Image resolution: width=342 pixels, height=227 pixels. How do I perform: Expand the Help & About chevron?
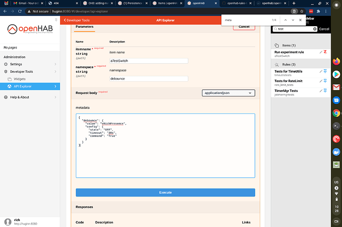pos(56,97)
